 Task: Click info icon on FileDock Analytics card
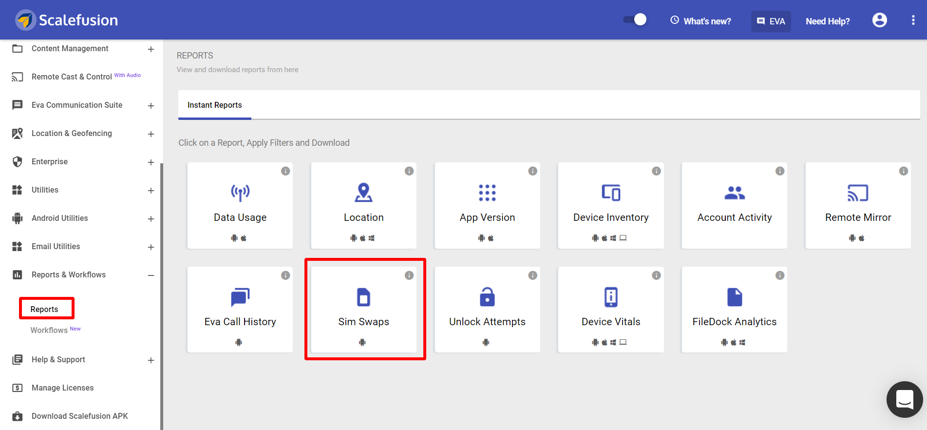pos(780,275)
